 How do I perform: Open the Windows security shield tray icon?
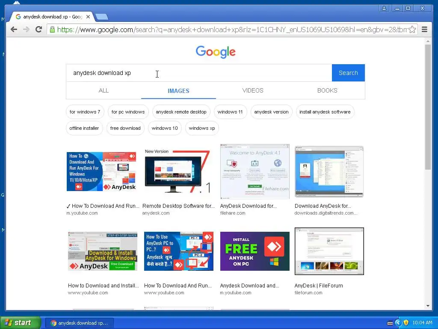(x=406, y=323)
